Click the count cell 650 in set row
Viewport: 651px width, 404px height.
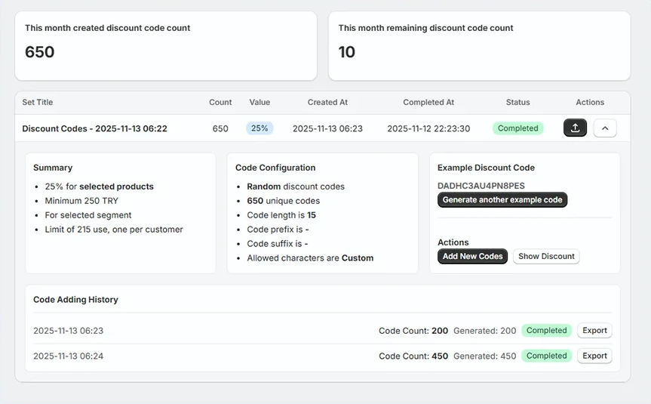coord(220,128)
